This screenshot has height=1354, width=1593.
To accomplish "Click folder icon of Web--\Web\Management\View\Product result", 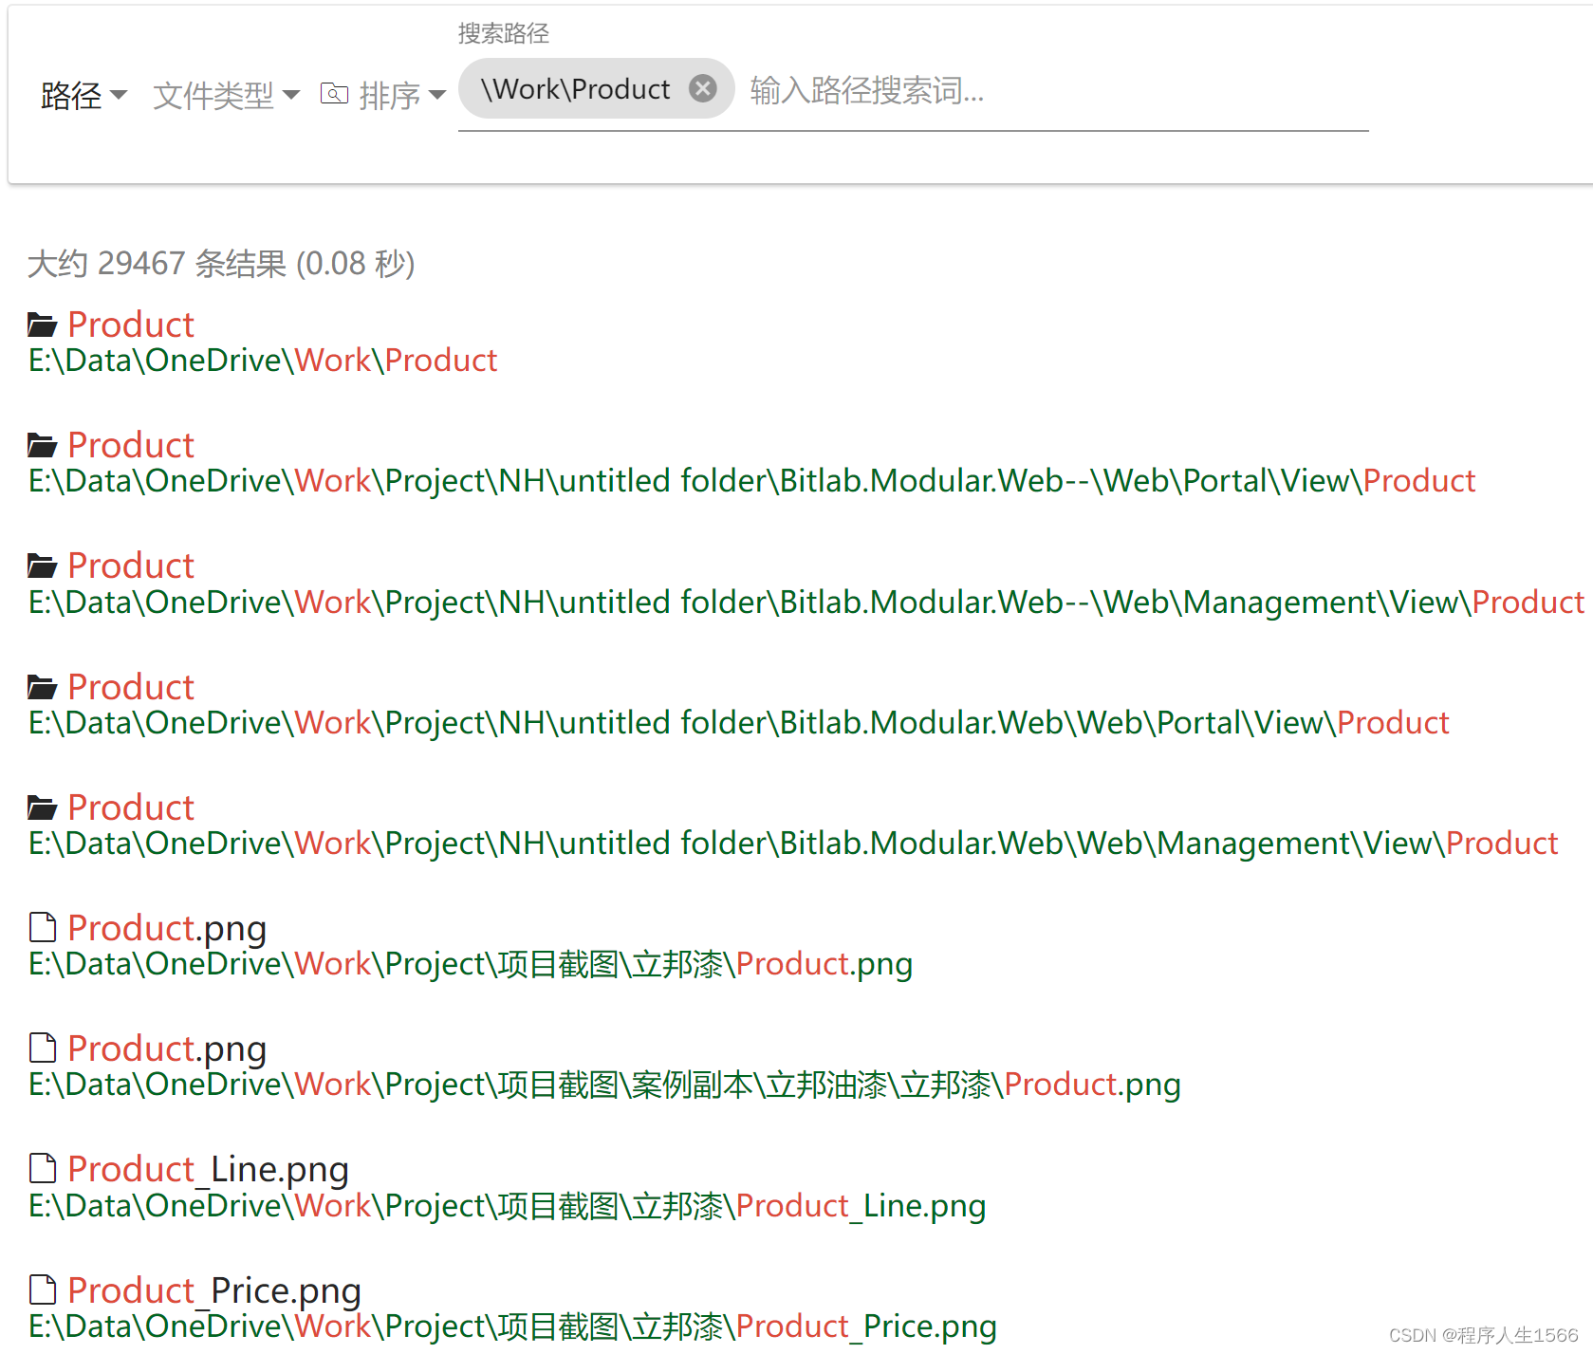I will [x=43, y=566].
